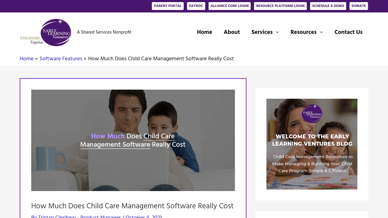The image size is (388, 218).
Task: Open Alliance Core Login
Action: (229, 6)
